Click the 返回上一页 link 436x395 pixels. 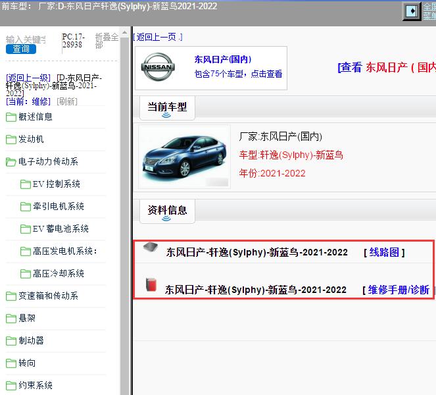click(158, 37)
